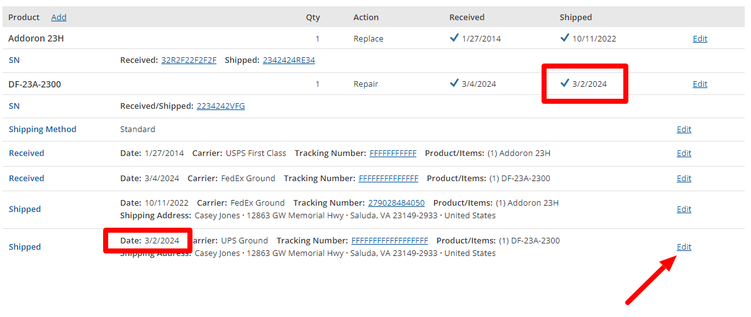Open UPS Ground tracking number link
The height and width of the screenshot is (317, 751).
point(389,241)
